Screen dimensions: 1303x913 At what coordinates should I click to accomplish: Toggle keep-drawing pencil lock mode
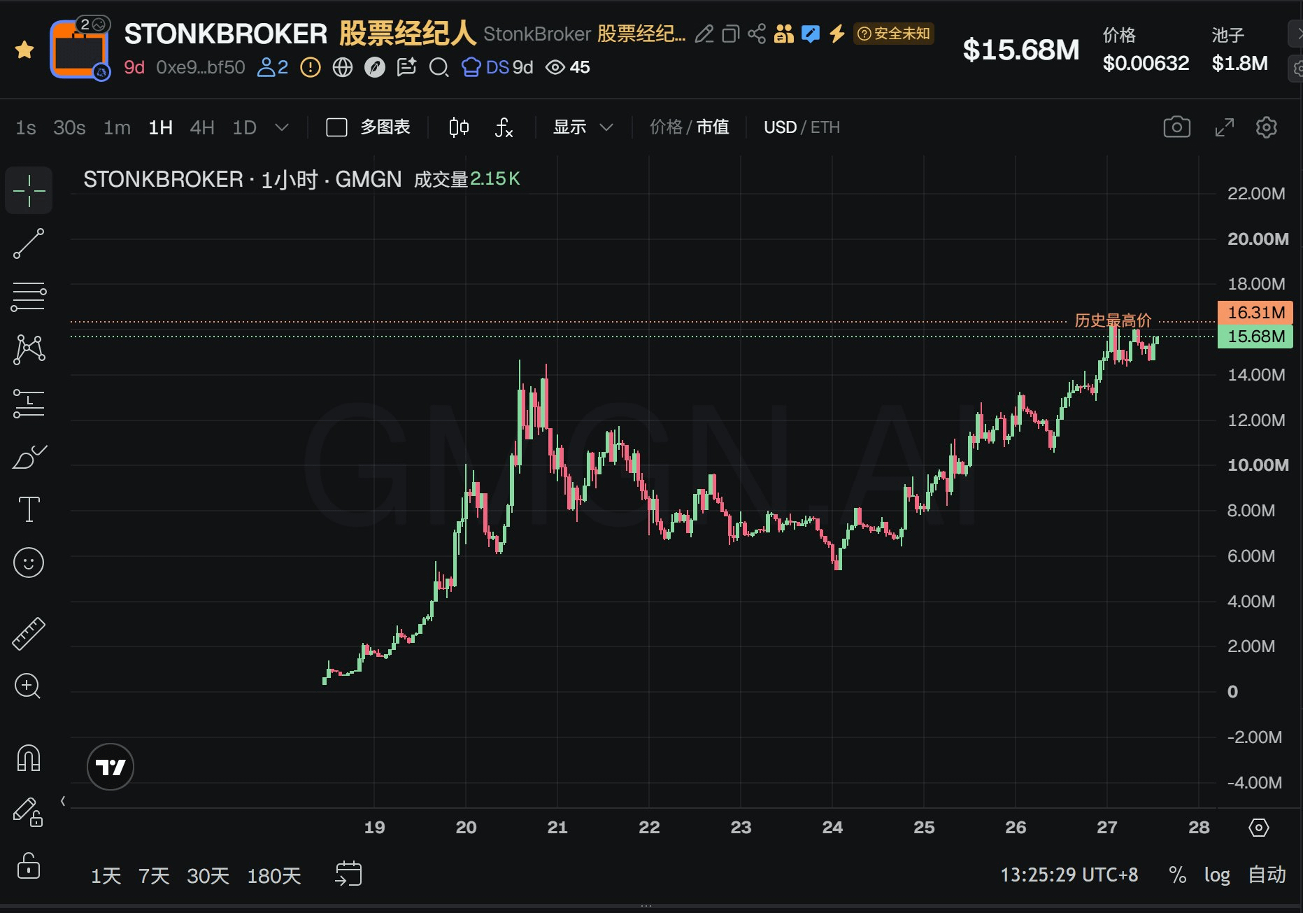(x=29, y=812)
